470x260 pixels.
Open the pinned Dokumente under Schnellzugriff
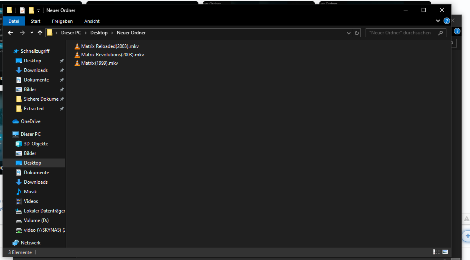[x=36, y=80]
